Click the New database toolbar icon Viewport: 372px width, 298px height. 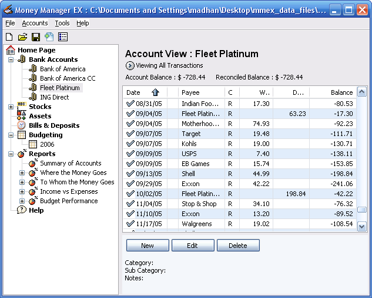coord(9,37)
